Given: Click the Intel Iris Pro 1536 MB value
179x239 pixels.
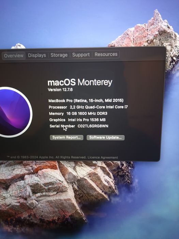Looking at the screenshot, I should (87, 120).
